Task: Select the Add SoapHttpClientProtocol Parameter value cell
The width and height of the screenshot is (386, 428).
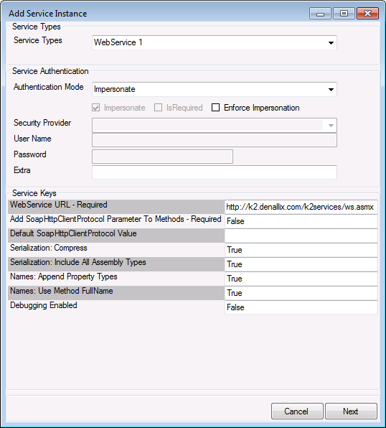Action: click(301, 221)
